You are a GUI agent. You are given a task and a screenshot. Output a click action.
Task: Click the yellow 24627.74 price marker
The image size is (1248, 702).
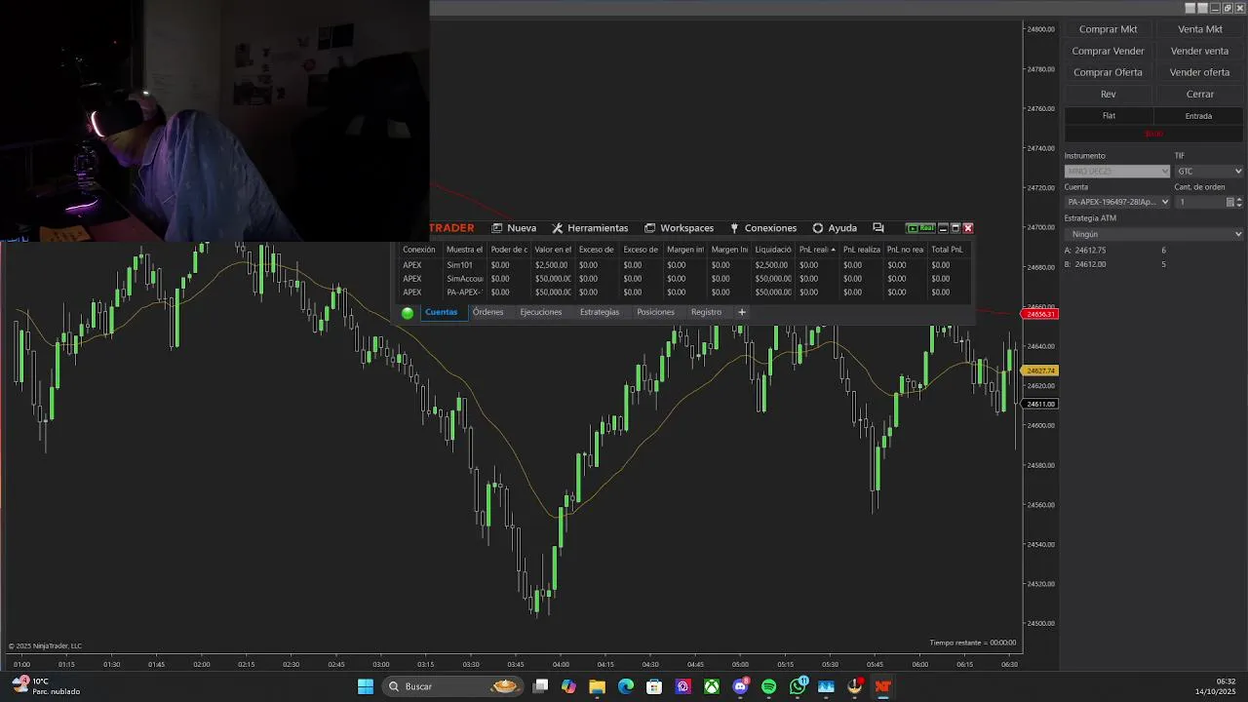click(1039, 370)
